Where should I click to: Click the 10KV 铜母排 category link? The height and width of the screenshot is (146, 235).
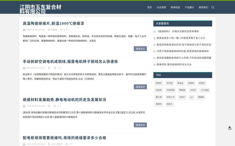click(x=56, y=144)
